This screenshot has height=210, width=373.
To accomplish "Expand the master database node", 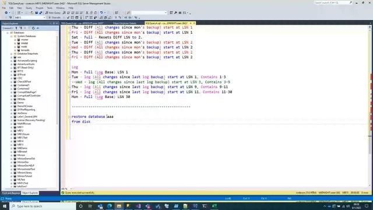I will [x=15, y=40].
